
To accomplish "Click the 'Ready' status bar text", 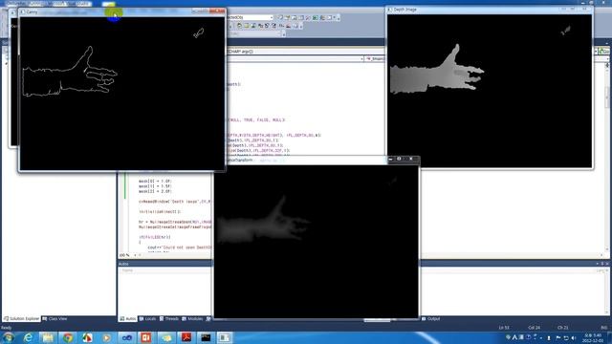I will [x=7, y=328].
